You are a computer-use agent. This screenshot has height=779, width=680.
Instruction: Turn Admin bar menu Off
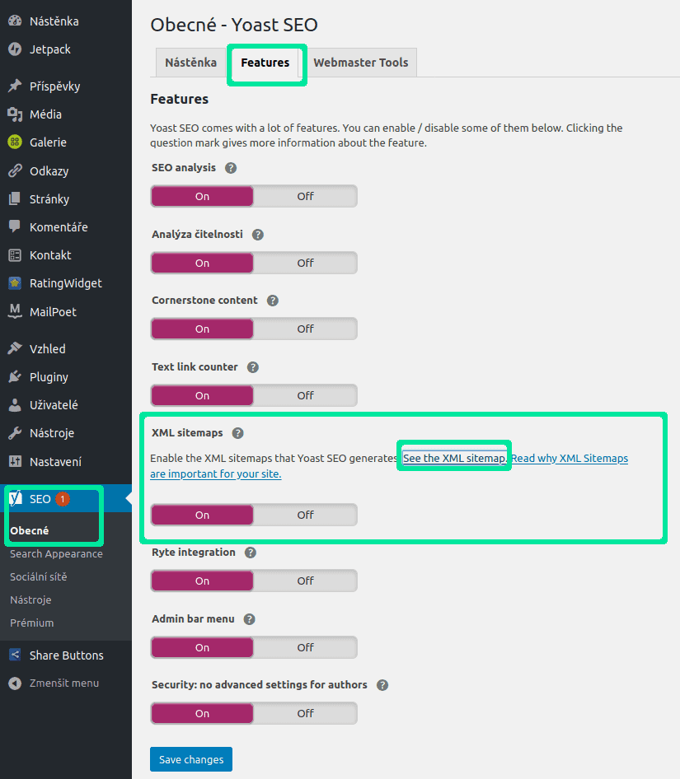[x=305, y=647]
